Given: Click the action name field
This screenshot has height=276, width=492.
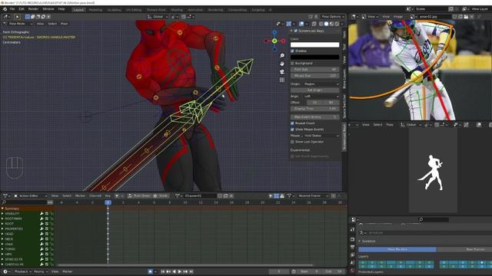Looking at the screenshot, I should (x=201, y=196).
